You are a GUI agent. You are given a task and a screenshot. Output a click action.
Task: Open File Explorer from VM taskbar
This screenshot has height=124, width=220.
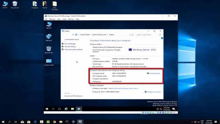click(73, 109)
